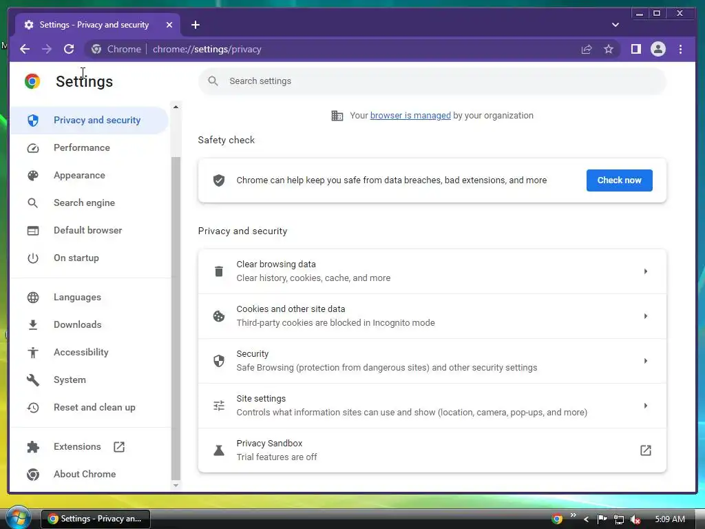Reload the settings page
The image size is (705, 529).
click(69, 49)
